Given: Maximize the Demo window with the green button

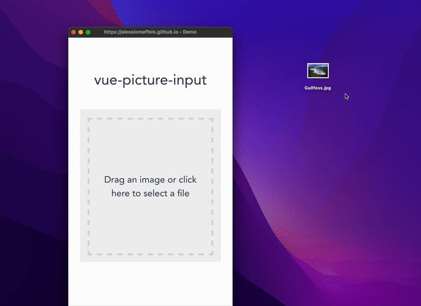Looking at the screenshot, I should point(88,32).
